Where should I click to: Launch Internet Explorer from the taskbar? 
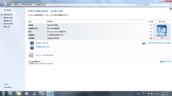(x=11, y=94)
